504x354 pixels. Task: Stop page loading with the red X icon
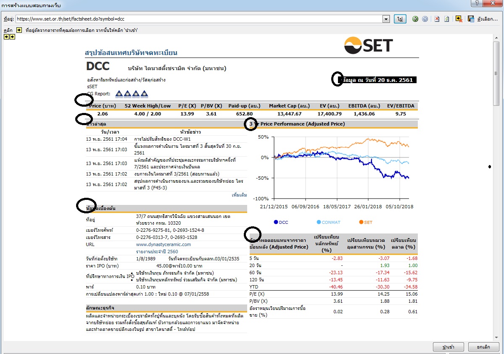437,19
